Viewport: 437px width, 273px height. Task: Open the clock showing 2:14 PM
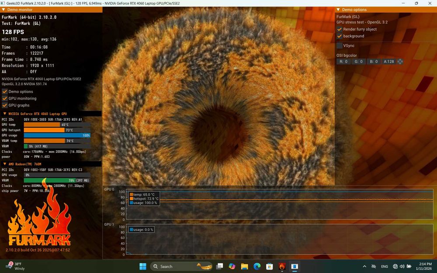pyautogui.click(x=423, y=266)
